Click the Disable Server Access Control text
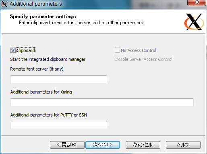 [x=143, y=59]
